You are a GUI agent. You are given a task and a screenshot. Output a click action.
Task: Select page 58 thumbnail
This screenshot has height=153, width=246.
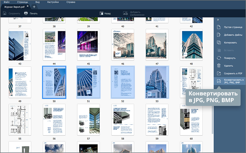point(123,120)
